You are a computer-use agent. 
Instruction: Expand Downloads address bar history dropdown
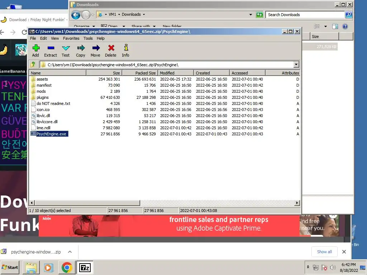251,14
